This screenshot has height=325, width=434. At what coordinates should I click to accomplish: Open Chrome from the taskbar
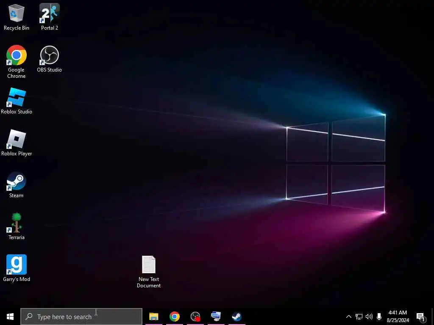[x=174, y=317]
